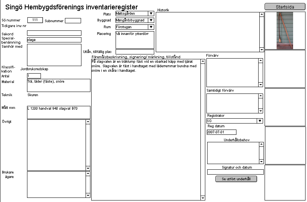Click Föremålsbeskrivning scrollbar up arrow
Screen dimensions: 307x202
click(203, 61)
